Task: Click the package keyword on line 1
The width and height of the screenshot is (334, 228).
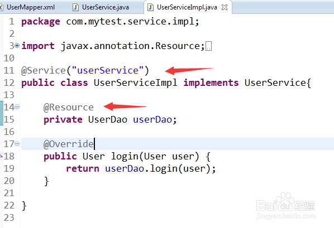Action: 41,22
